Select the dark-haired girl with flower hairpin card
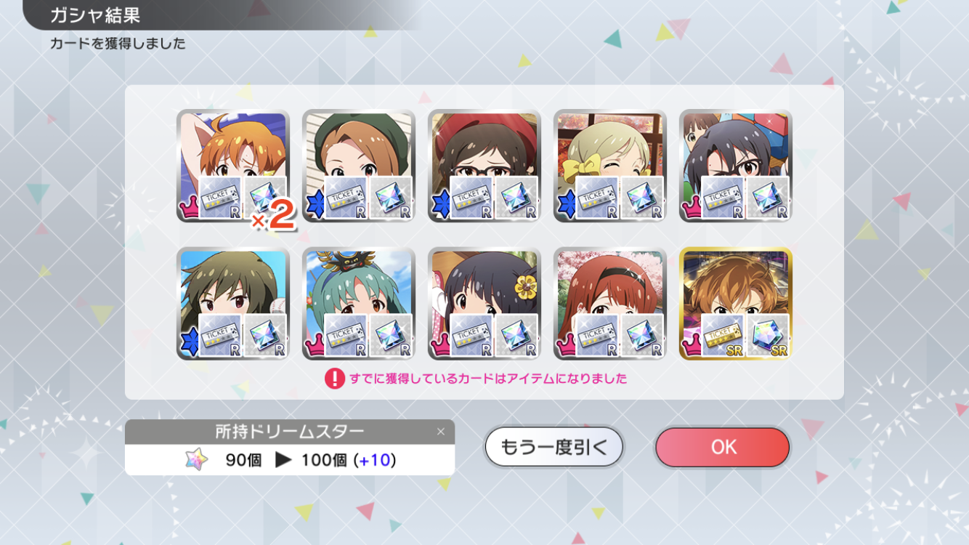Screen dimensions: 969x545 tap(484, 304)
